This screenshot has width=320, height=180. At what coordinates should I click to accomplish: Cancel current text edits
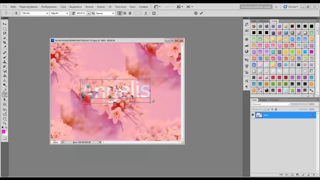195,13
